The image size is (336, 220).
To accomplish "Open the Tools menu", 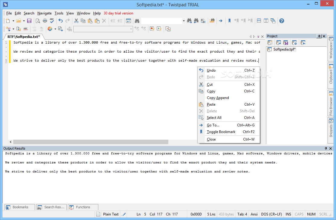I will (x=59, y=13).
